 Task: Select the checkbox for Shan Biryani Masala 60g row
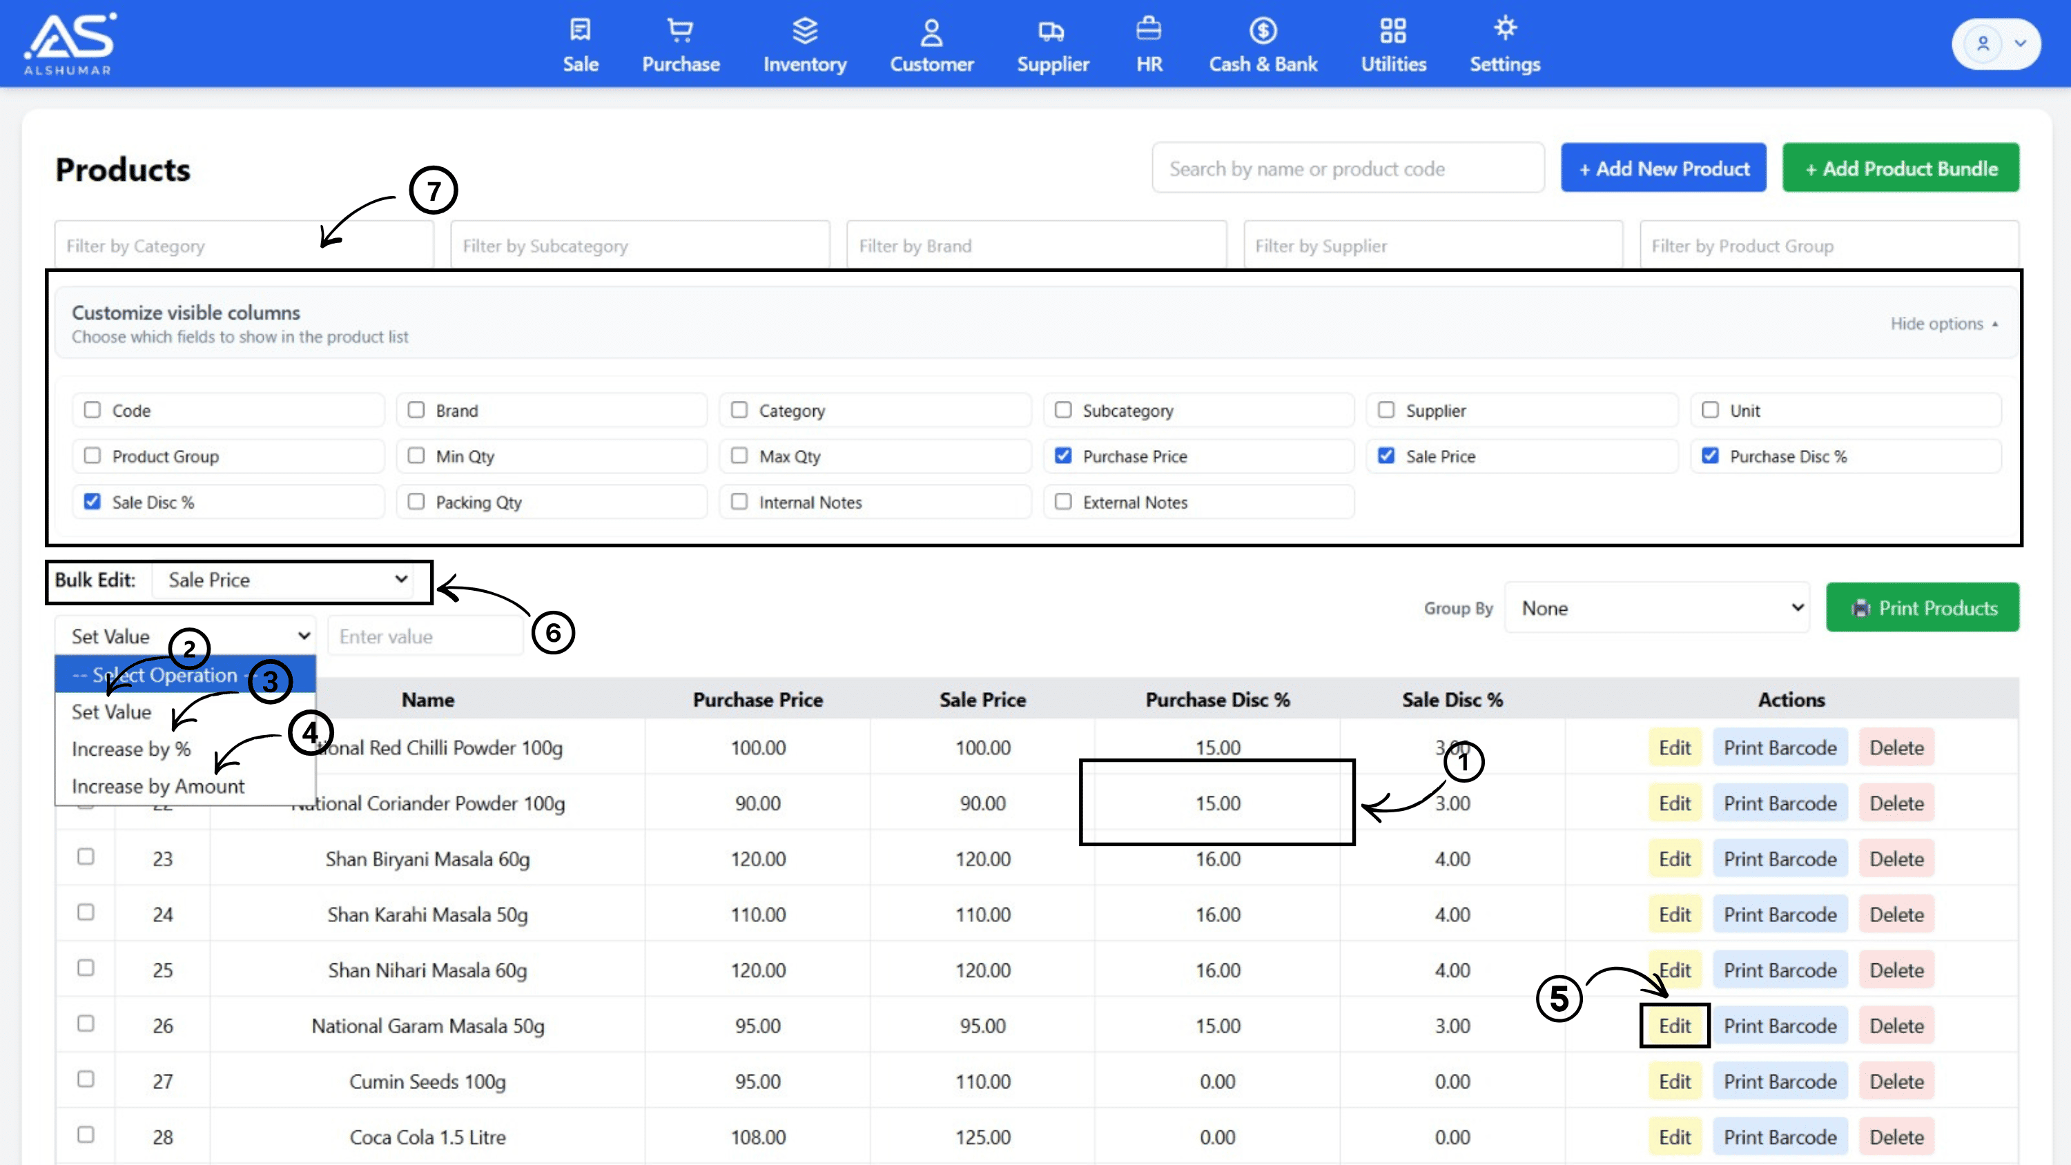coord(86,858)
